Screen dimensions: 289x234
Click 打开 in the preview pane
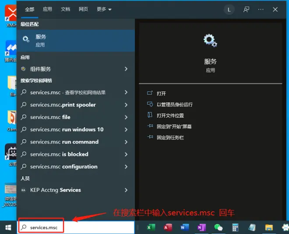(x=161, y=93)
